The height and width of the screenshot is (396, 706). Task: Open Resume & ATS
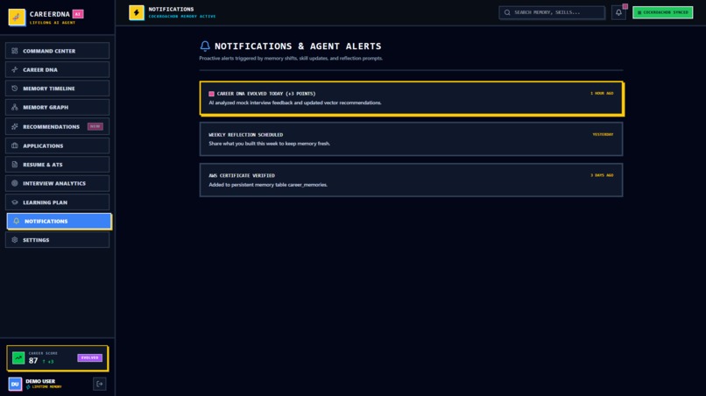click(x=57, y=165)
